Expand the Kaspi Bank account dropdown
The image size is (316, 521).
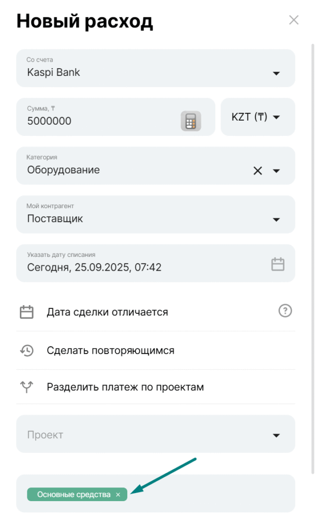pos(276,74)
